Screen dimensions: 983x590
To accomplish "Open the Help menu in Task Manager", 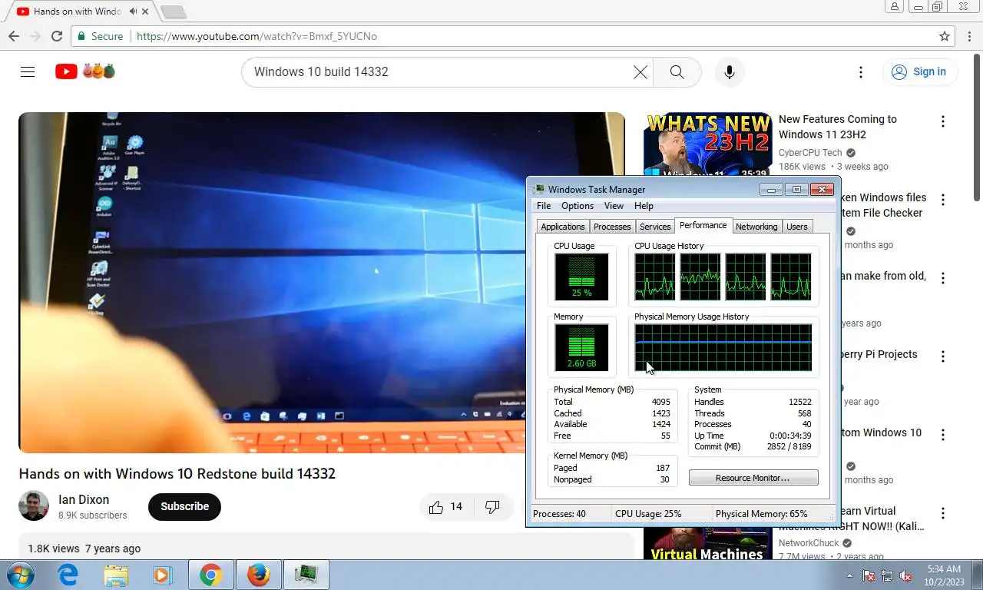I will pos(644,206).
